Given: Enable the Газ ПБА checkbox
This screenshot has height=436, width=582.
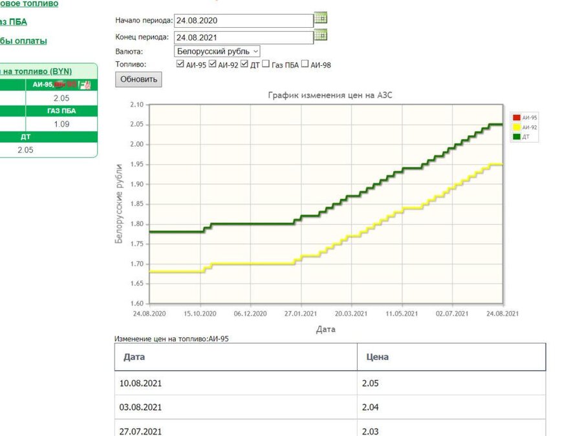Looking at the screenshot, I should click(266, 64).
